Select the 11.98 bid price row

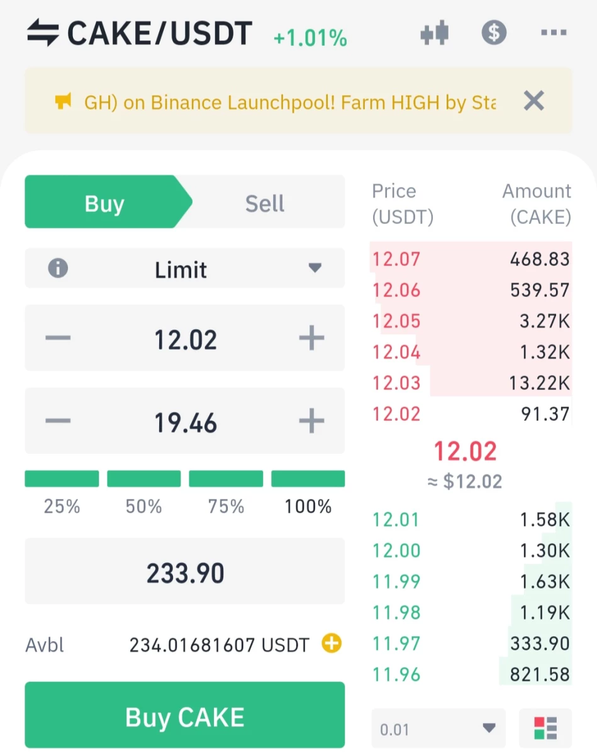(471, 612)
